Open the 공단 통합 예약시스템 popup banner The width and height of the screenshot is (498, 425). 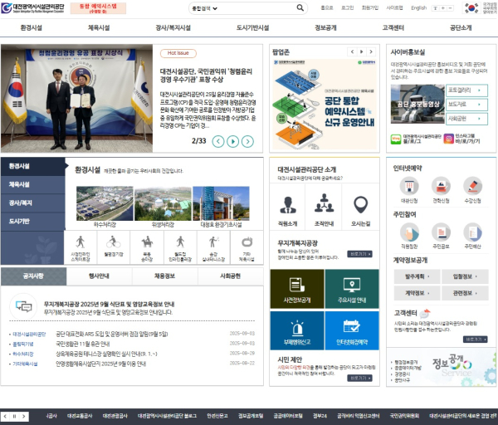click(325, 105)
